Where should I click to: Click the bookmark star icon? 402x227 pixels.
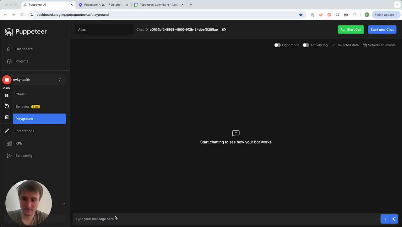[x=301, y=15]
